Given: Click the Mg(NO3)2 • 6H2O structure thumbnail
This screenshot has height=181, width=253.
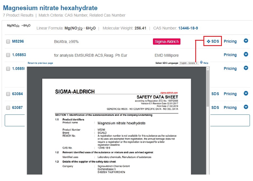Looking at the screenshot, I should [x=18, y=26].
